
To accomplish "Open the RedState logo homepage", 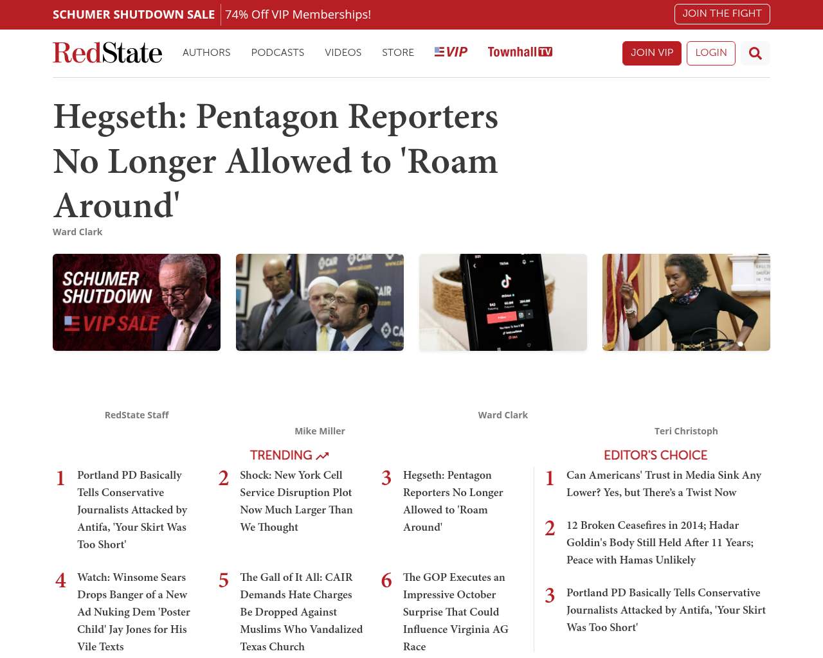I will pyautogui.click(x=107, y=53).
